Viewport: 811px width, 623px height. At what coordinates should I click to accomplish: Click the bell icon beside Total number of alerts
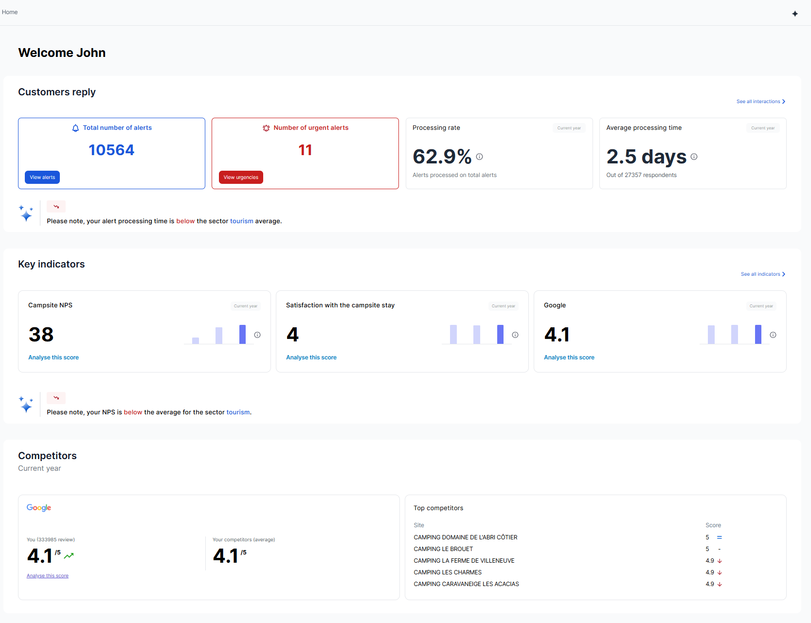(75, 128)
